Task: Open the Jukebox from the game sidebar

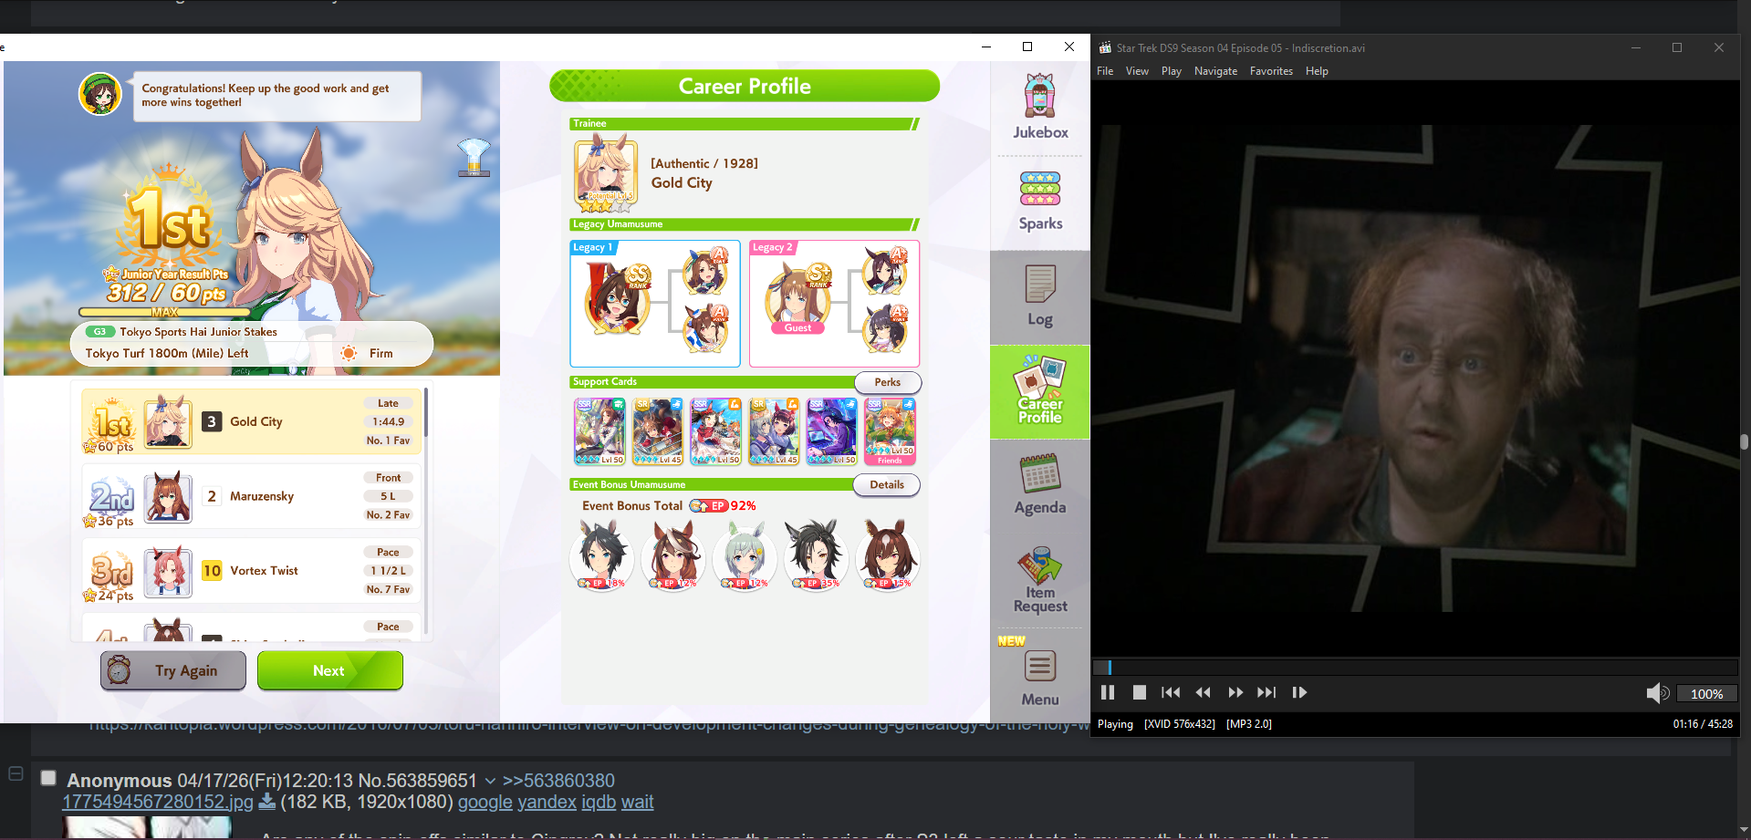Action: pyautogui.click(x=1040, y=107)
